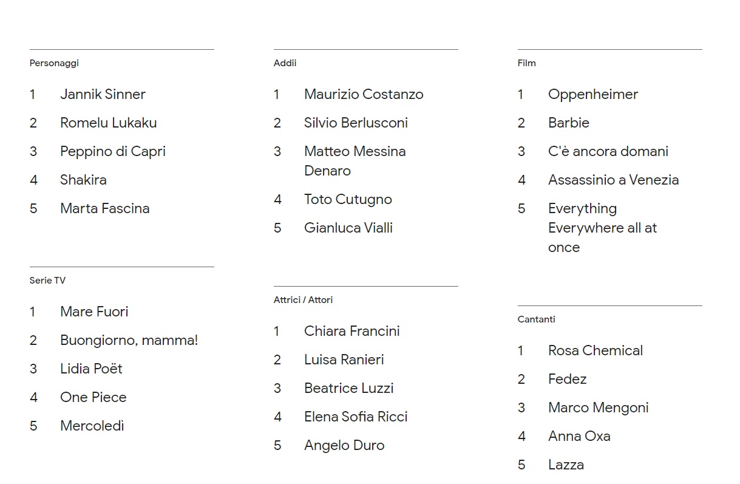Open Mercoledì in Serie TV list
This screenshot has height=484, width=740.
[x=92, y=426]
